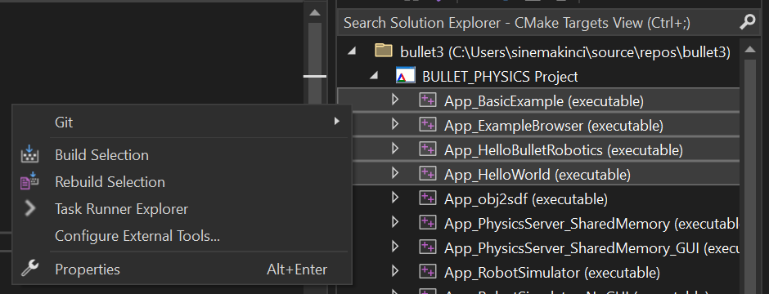This screenshot has width=769, height=294.
Task: Click App_HelloWorld target icon
Action: tap(428, 173)
